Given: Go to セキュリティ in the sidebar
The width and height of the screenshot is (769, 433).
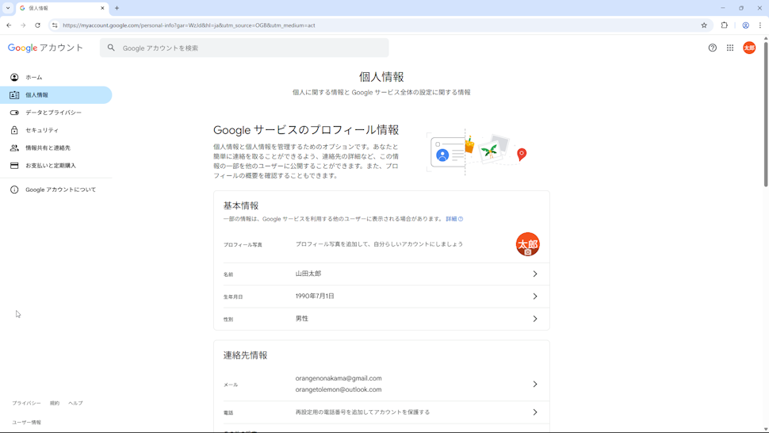Looking at the screenshot, I should pos(42,130).
